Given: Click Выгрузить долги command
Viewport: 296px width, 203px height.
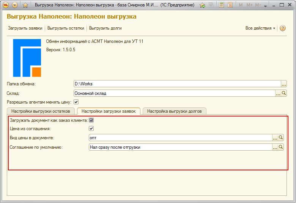Looking at the screenshot, I should pos(105,28).
